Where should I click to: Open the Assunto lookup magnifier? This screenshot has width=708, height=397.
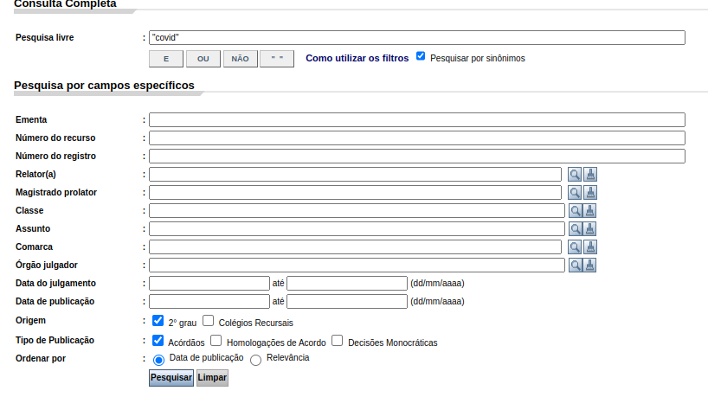(575, 229)
